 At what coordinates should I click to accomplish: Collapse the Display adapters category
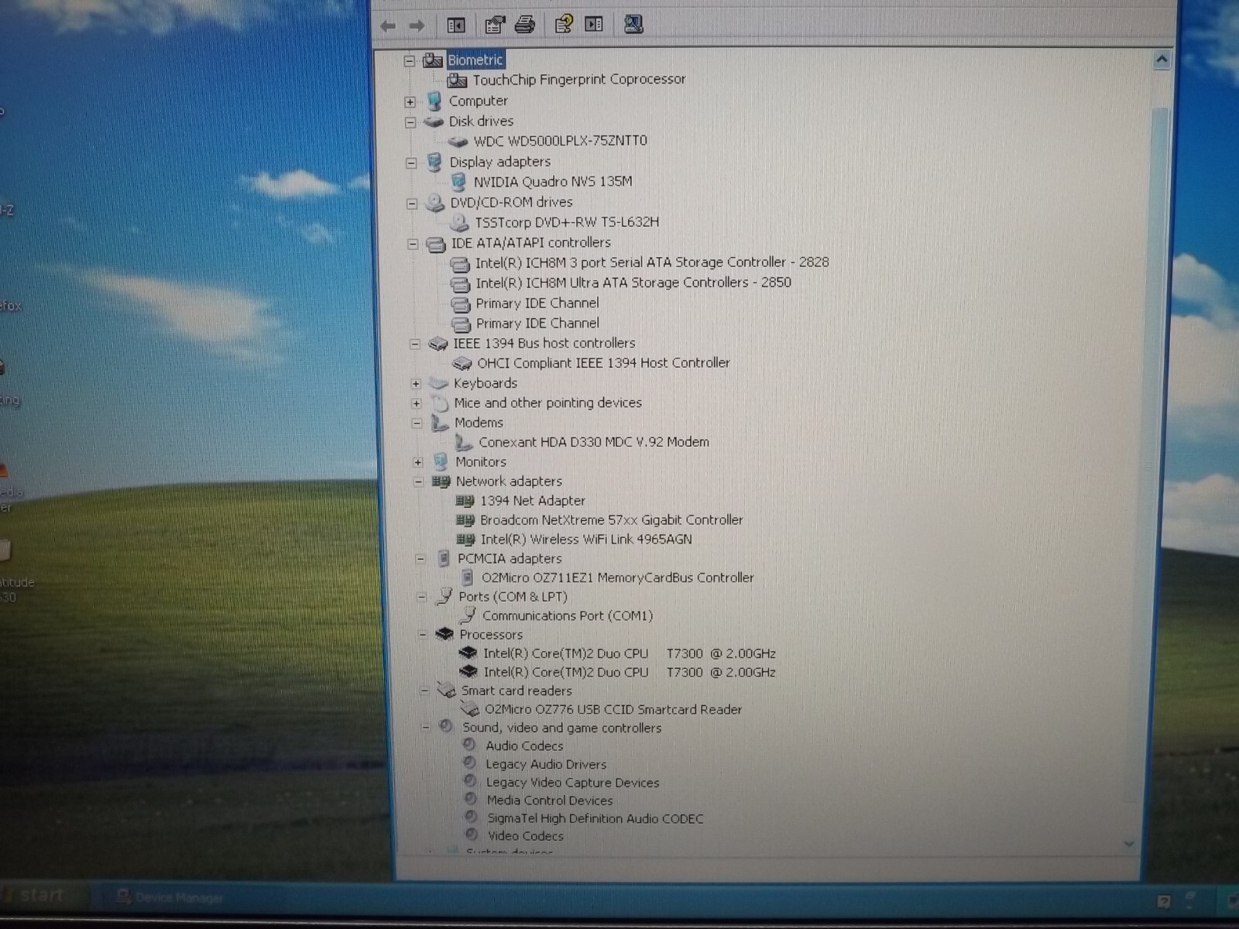(x=411, y=163)
